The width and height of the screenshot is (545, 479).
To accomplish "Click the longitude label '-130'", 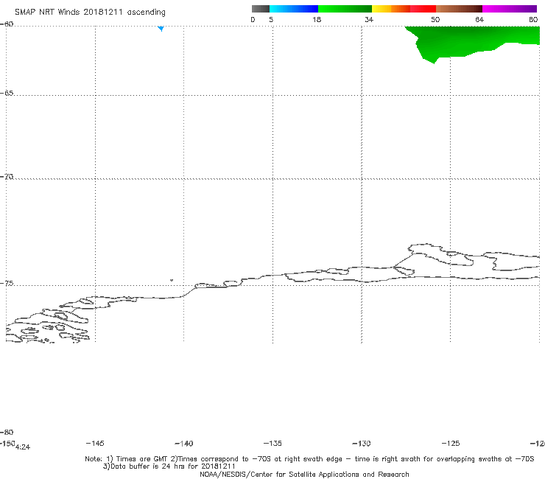I will tap(362, 443).
